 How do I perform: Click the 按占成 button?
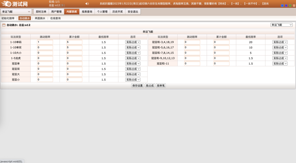click(x=150, y=86)
